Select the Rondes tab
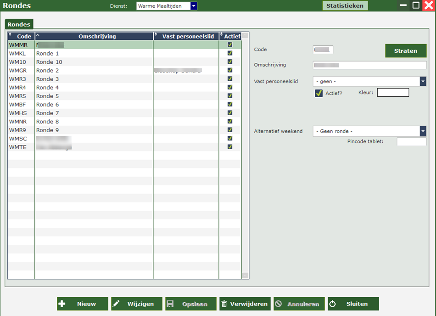This screenshot has width=436, height=316. [x=19, y=24]
